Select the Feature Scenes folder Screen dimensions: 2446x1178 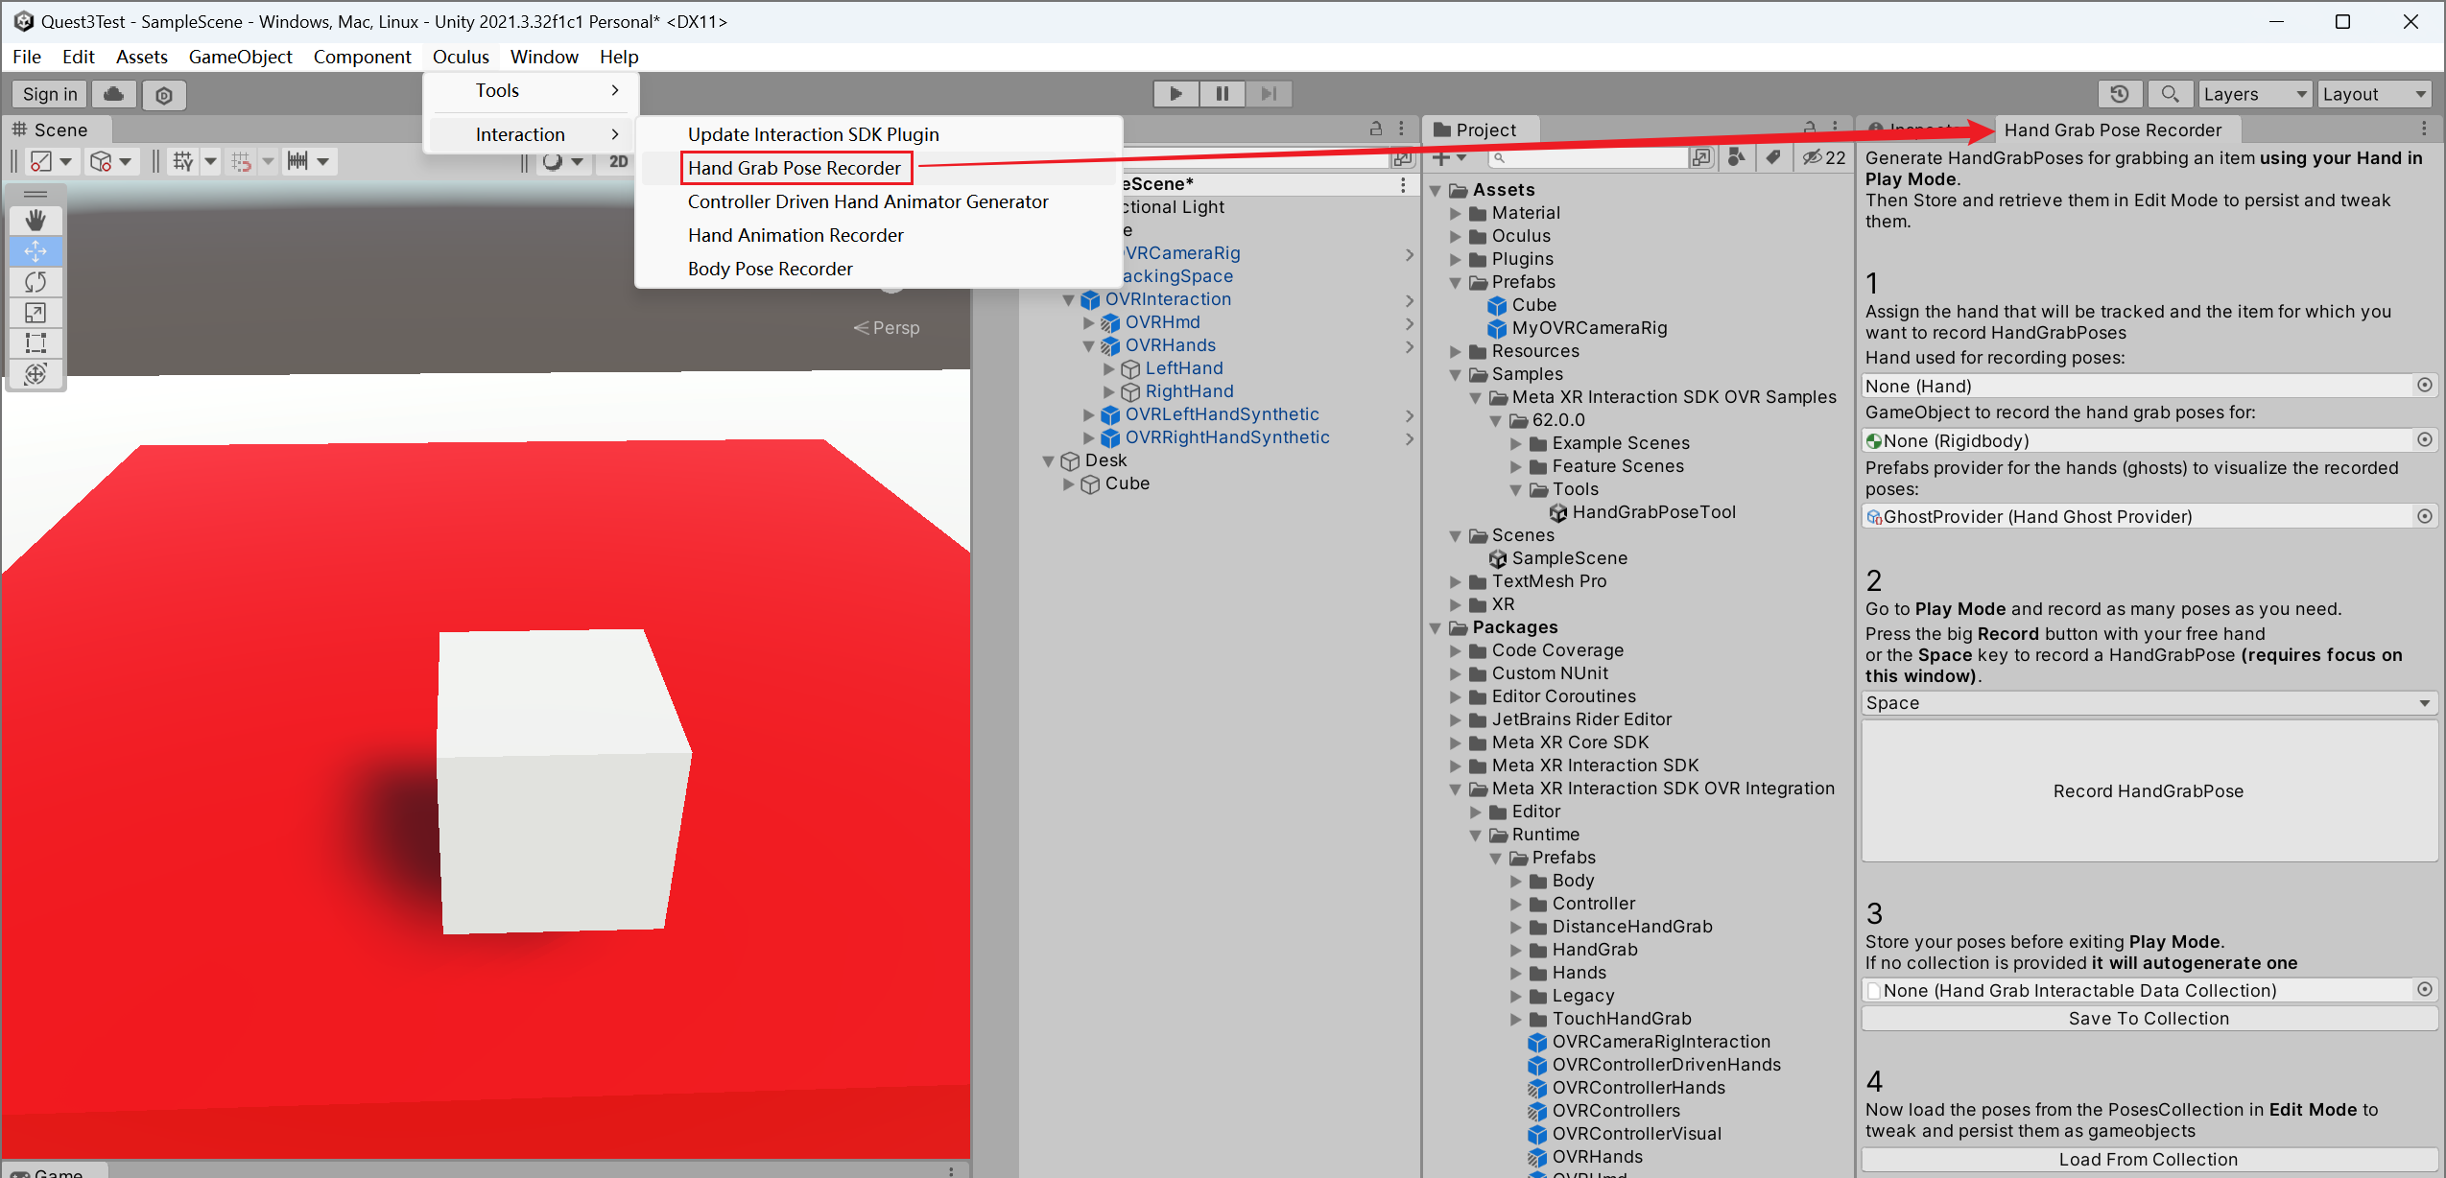tap(1607, 466)
